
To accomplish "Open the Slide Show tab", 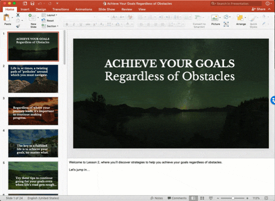I will (106, 9).
